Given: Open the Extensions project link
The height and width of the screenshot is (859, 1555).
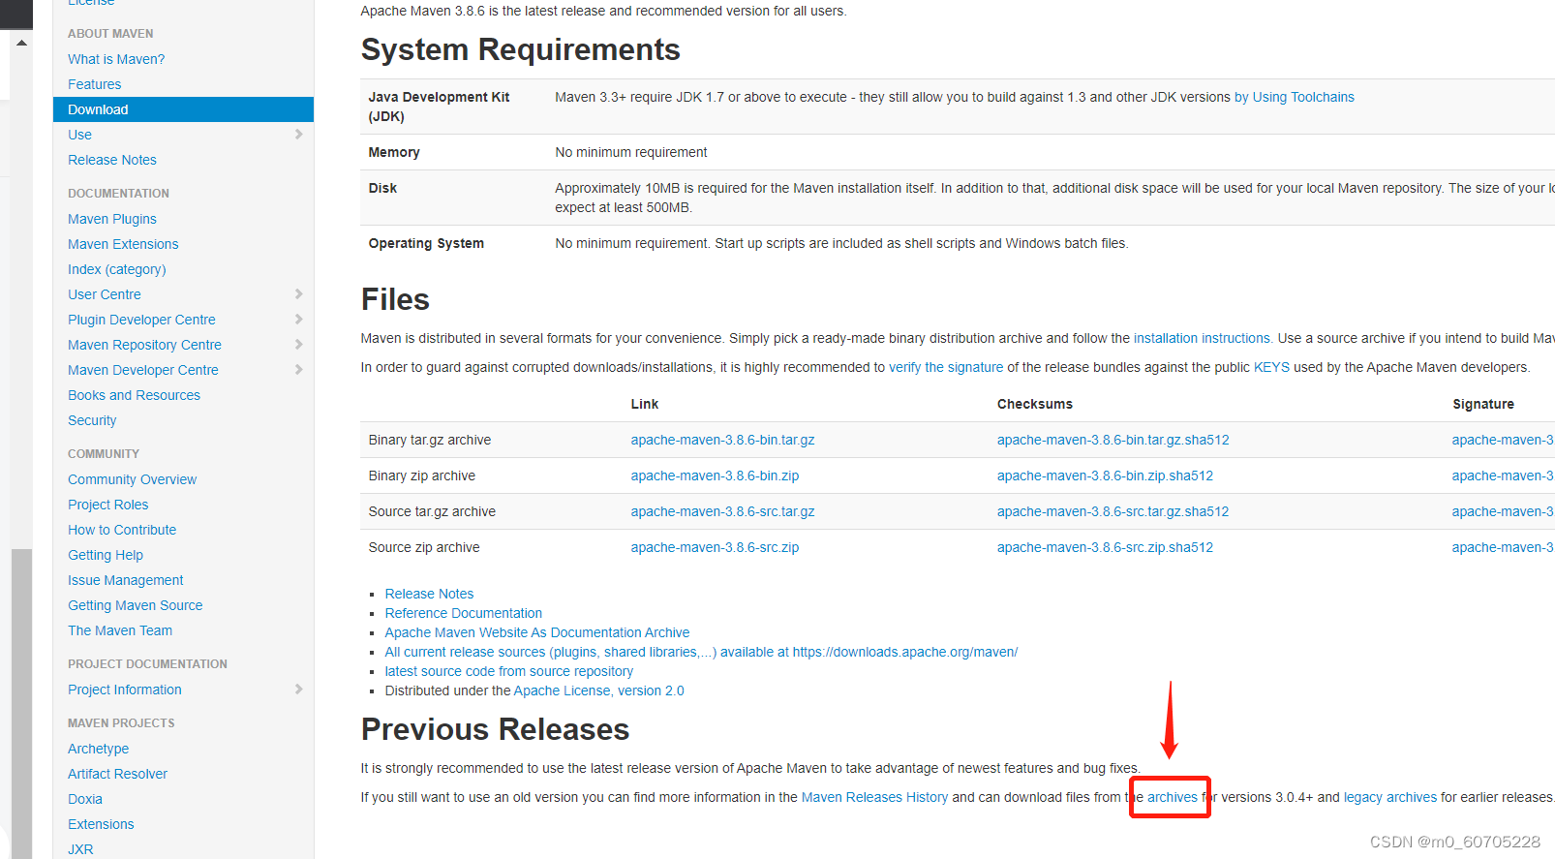Looking at the screenshot, I should (101, 824).
